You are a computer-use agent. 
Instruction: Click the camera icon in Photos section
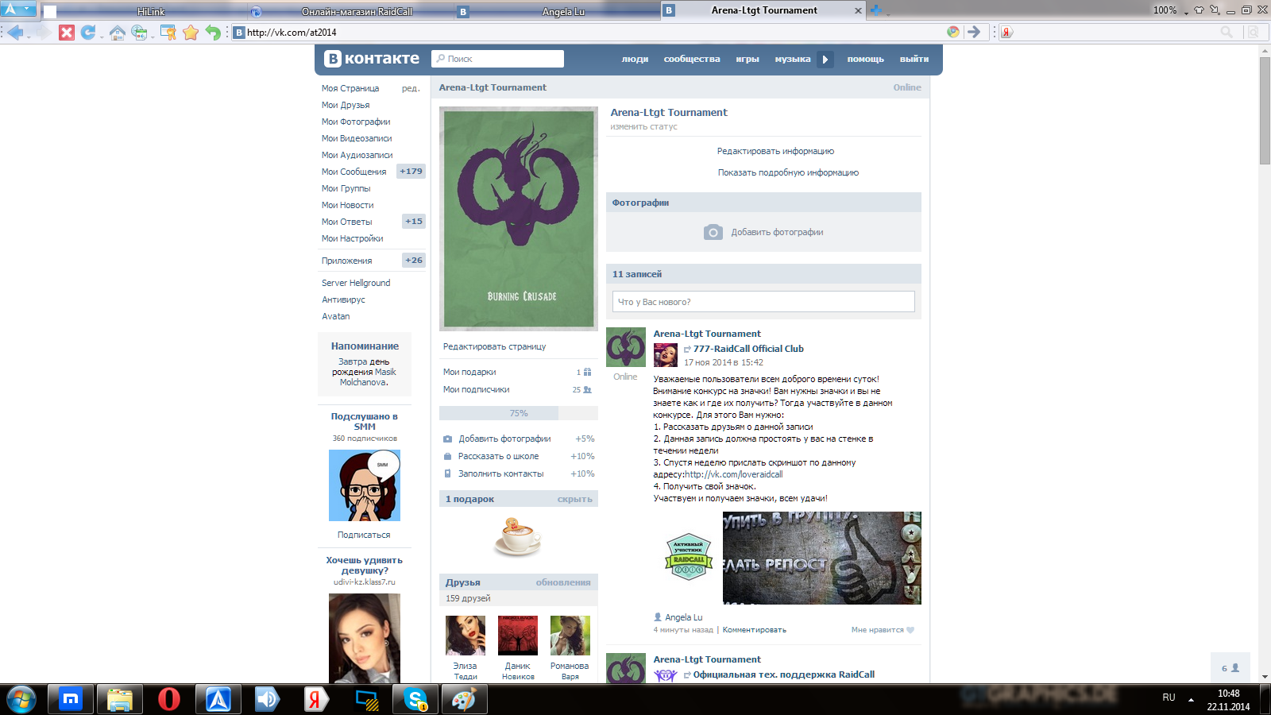click(713, 232)
